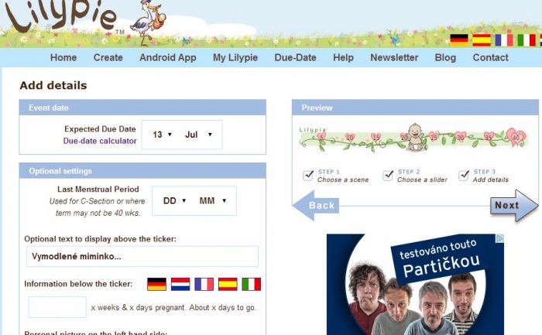Click the baby ticker slider preview
Image resolution: width=542 pixels, height=335 pixels.
[413, 138]
